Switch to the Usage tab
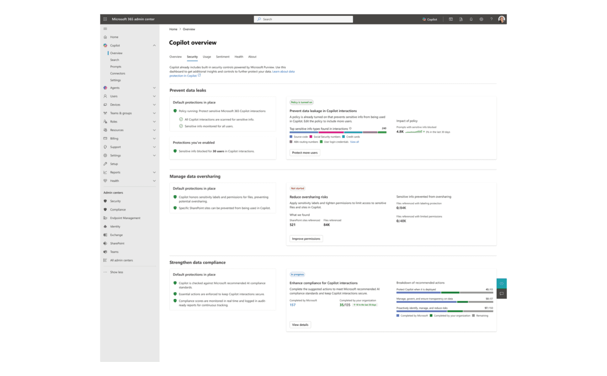 point(207,57)
